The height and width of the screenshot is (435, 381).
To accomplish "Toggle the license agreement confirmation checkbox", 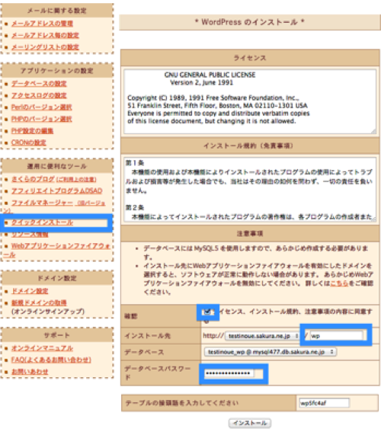I will [207, 312].
